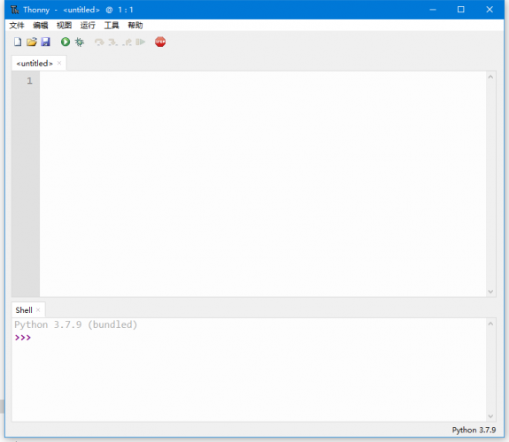Viewport: 509px width, 442px height.
Task: Click editor scrollbar up arrow
Action: pos(490,77)
